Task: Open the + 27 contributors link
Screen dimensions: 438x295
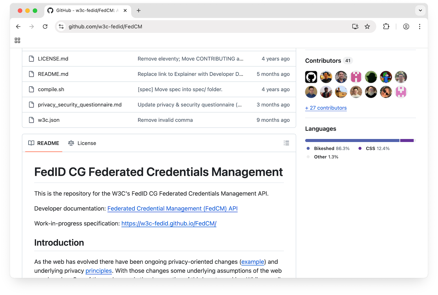Action: click(326, 108)
